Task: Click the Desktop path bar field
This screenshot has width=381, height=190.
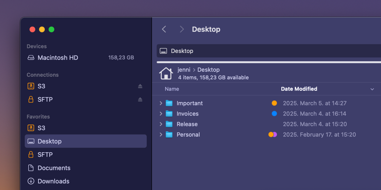Action: (x=269, y=51)
